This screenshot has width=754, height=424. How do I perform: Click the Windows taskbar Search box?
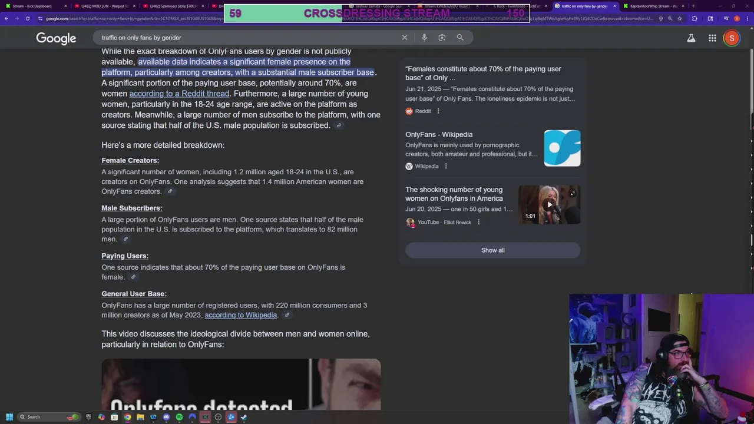point(49,417)
